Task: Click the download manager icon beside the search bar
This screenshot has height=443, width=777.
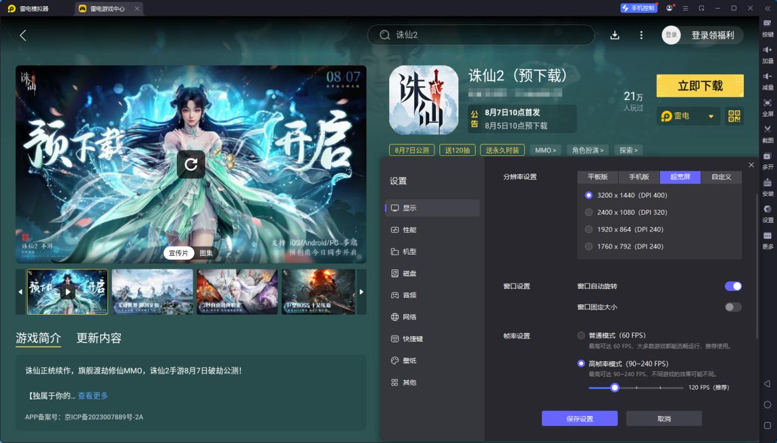Action: point(614,35)
